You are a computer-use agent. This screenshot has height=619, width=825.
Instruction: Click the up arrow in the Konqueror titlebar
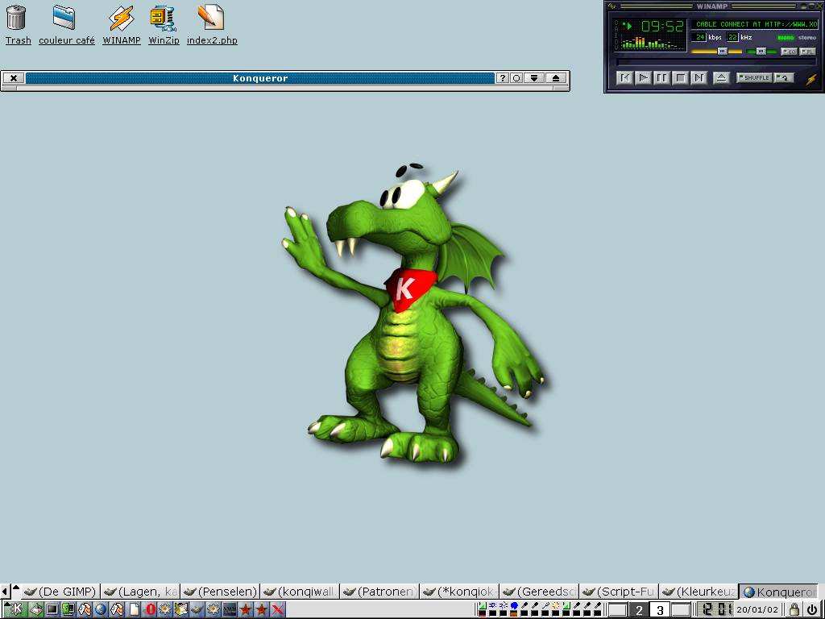556,78
